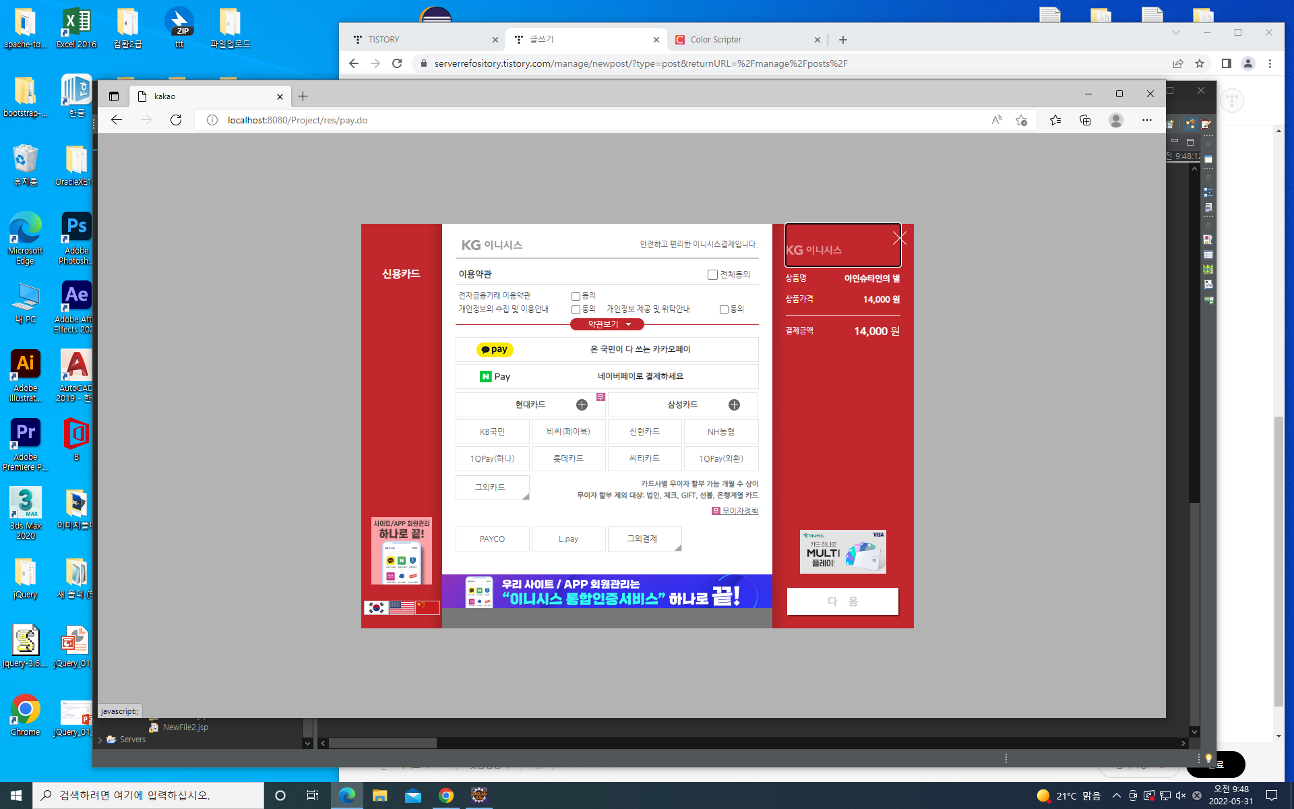Choose the US flag language icon
The width and height of the screenshot is (1294, 809).
point(402,607)
